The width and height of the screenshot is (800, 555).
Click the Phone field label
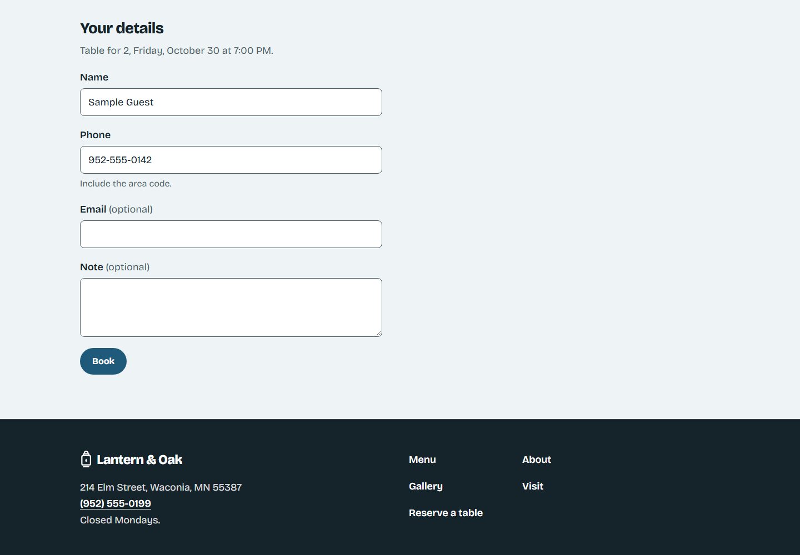(x=95, y=135)
